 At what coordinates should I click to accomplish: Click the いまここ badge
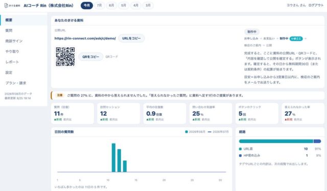click(x=296, y=39)
